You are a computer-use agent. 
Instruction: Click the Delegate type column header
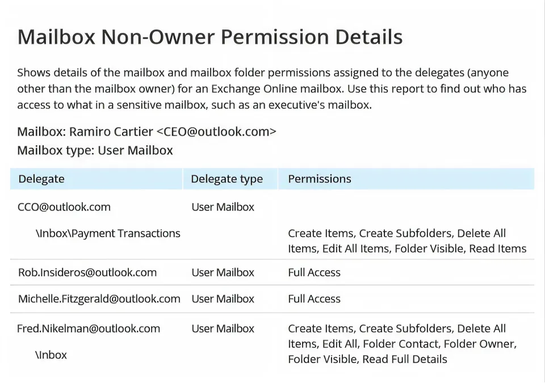click(x=227, y=179)
